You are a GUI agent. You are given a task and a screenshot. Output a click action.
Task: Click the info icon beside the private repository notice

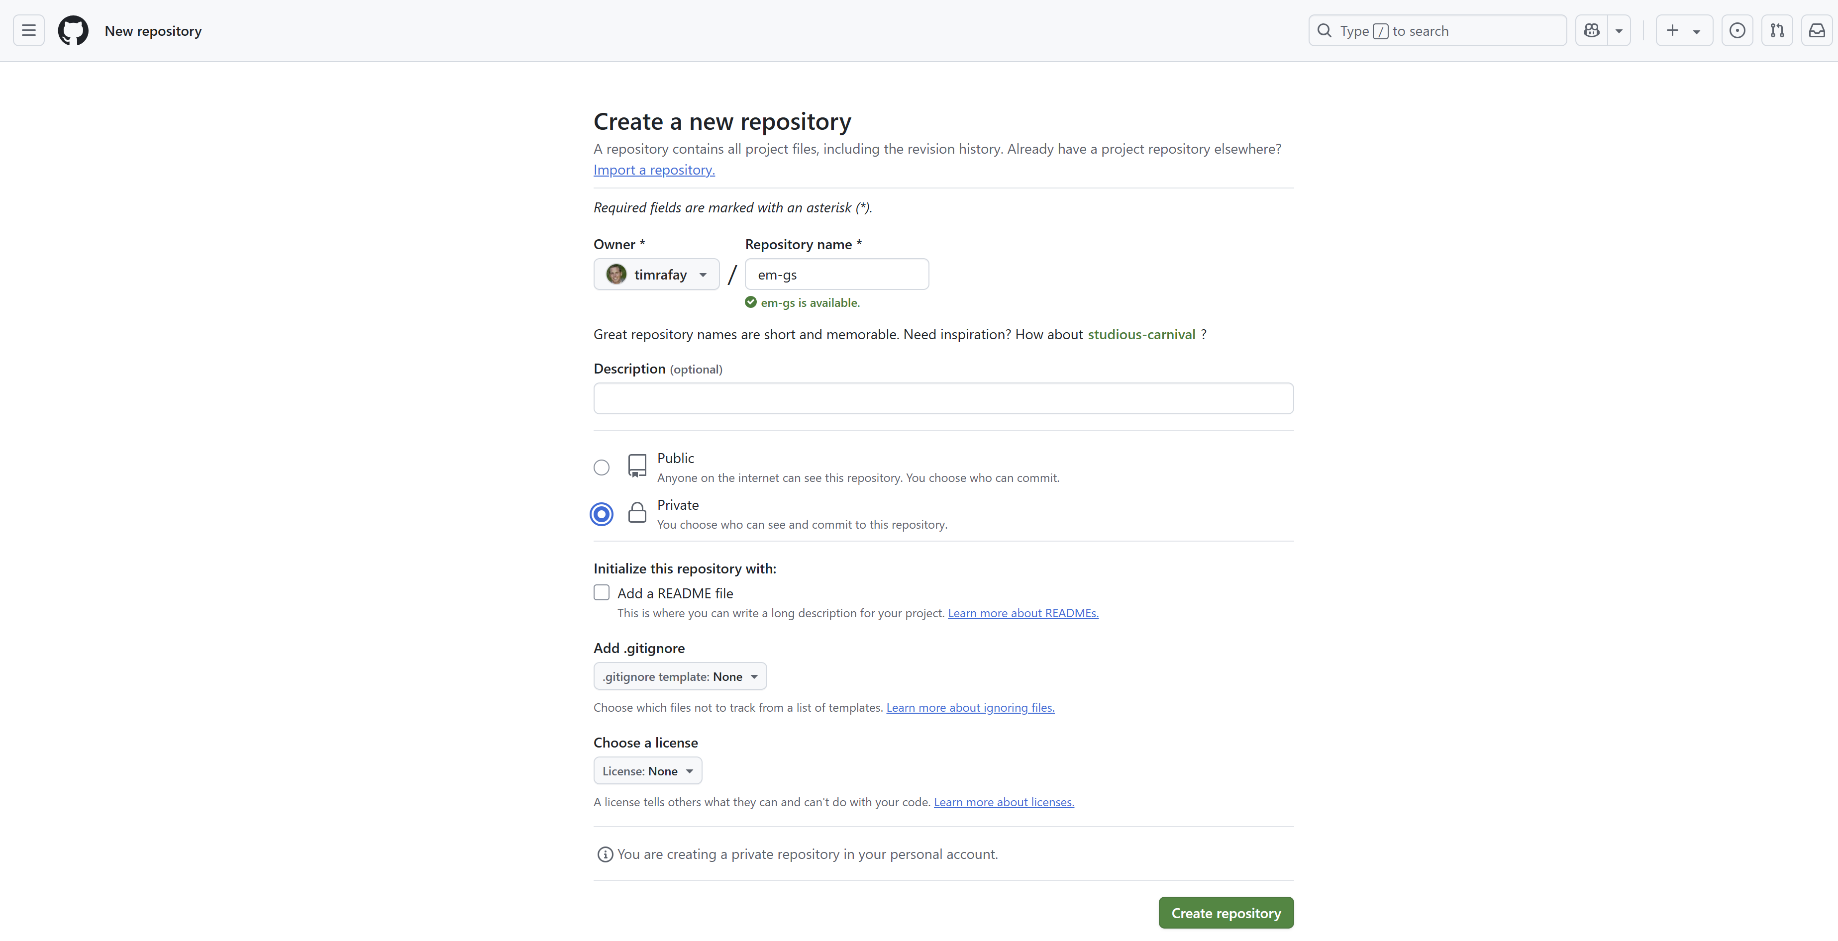[x=605, y=854]
